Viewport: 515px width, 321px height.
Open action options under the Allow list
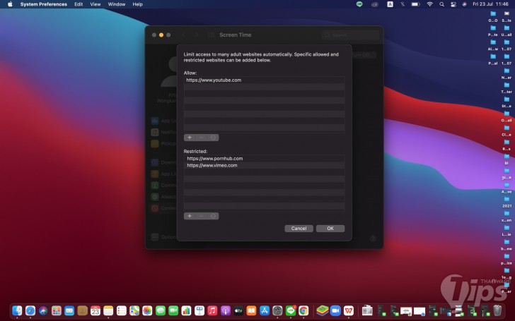point(213,138)
